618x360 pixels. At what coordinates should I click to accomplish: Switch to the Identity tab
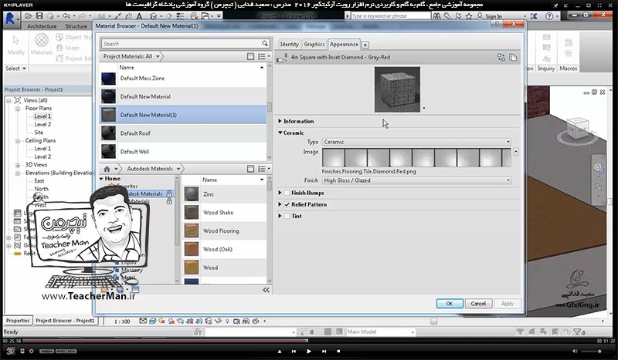click(x=289, y=44)
